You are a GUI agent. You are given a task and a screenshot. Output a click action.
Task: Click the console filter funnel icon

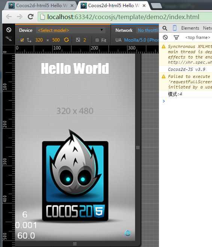tap(176, 37)
